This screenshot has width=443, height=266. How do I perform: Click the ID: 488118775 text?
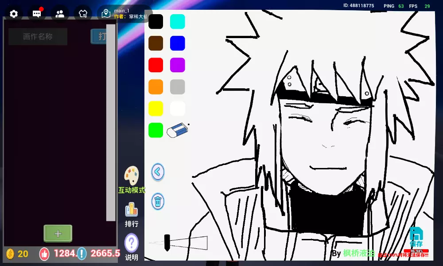pyautogui.click(x=358, y=6)
